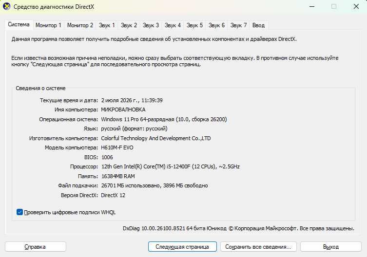Open the Звук 7 tab
This screenshot has width=367, height=257.
[238, 25]
